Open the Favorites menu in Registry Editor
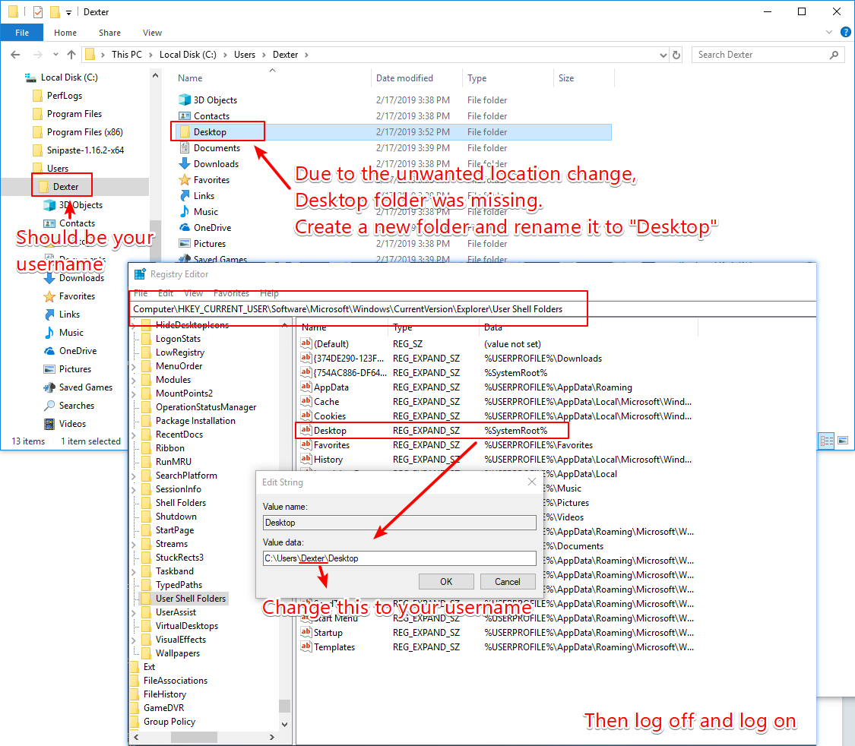 point(231,293)
